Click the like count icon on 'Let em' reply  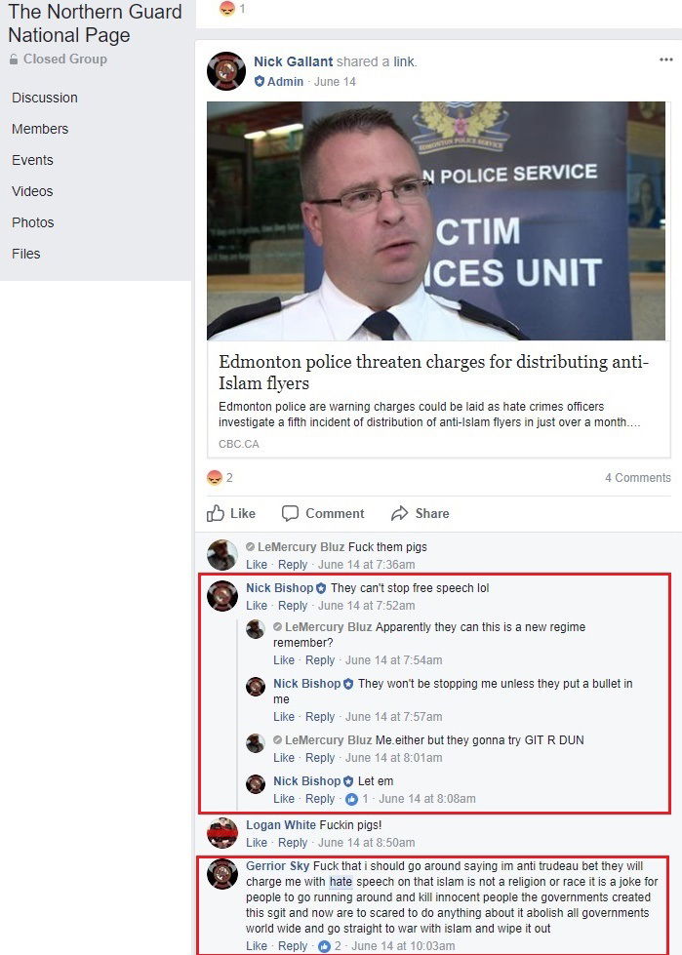(x=351, y=799)
